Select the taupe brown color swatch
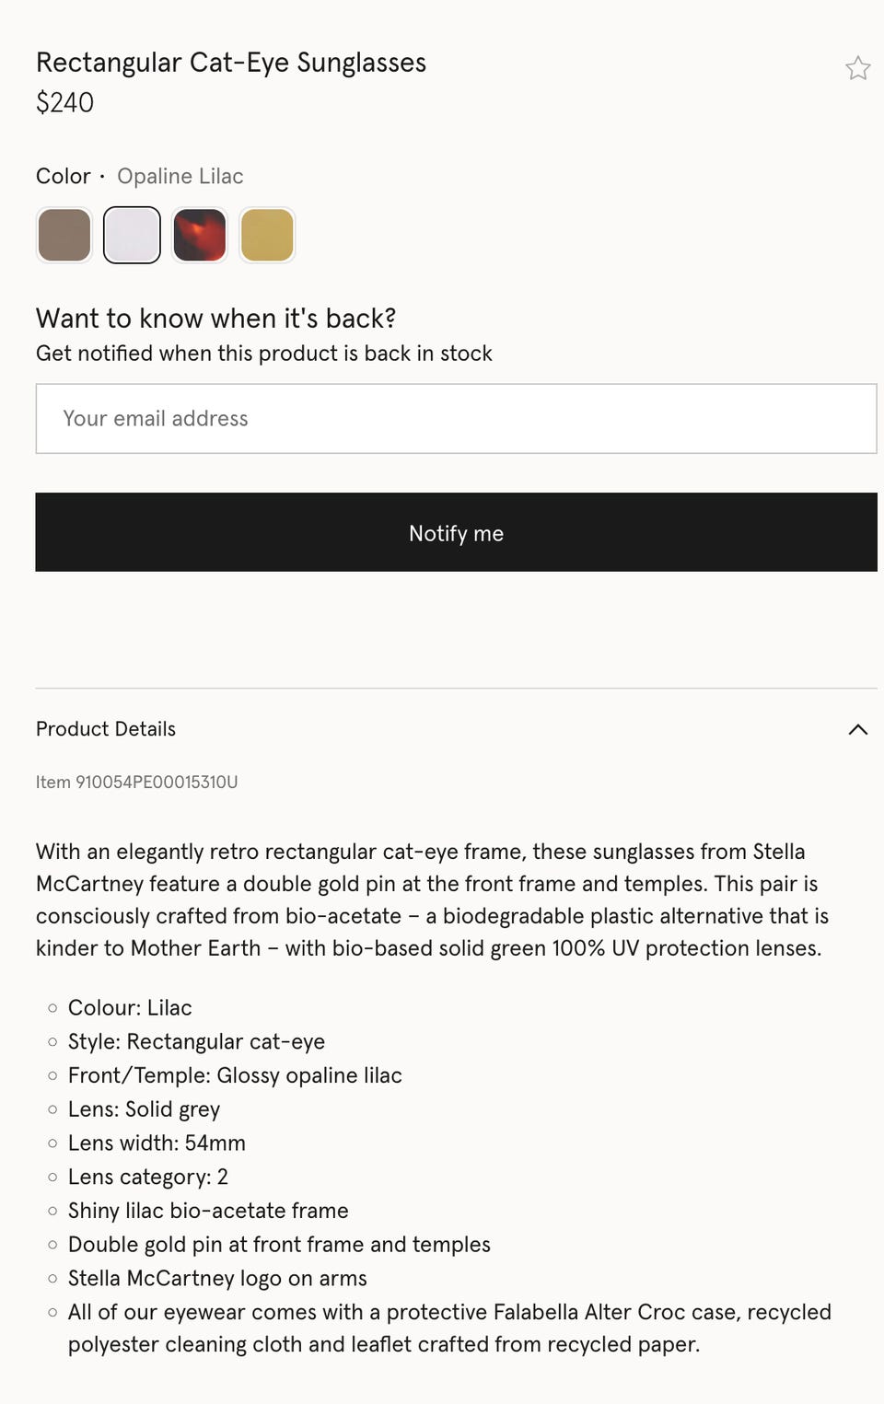Viewport: 884px width, 1404px height. (64, 235)
